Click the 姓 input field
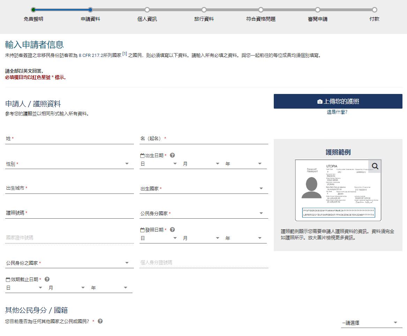 coord(69,139)
